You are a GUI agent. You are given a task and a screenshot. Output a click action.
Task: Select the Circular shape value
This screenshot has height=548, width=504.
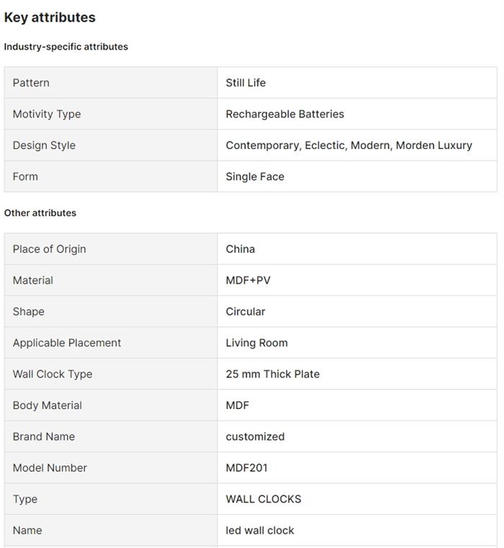pyautogui.click(x=246, y=312)
